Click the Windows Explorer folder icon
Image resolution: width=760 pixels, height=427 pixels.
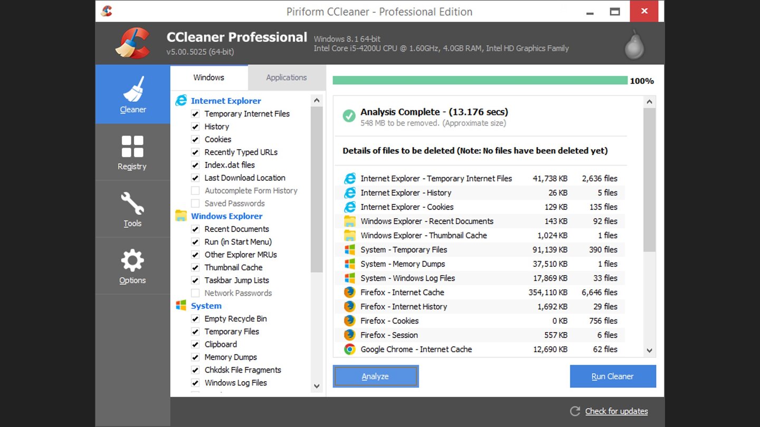tap(181, 216)
